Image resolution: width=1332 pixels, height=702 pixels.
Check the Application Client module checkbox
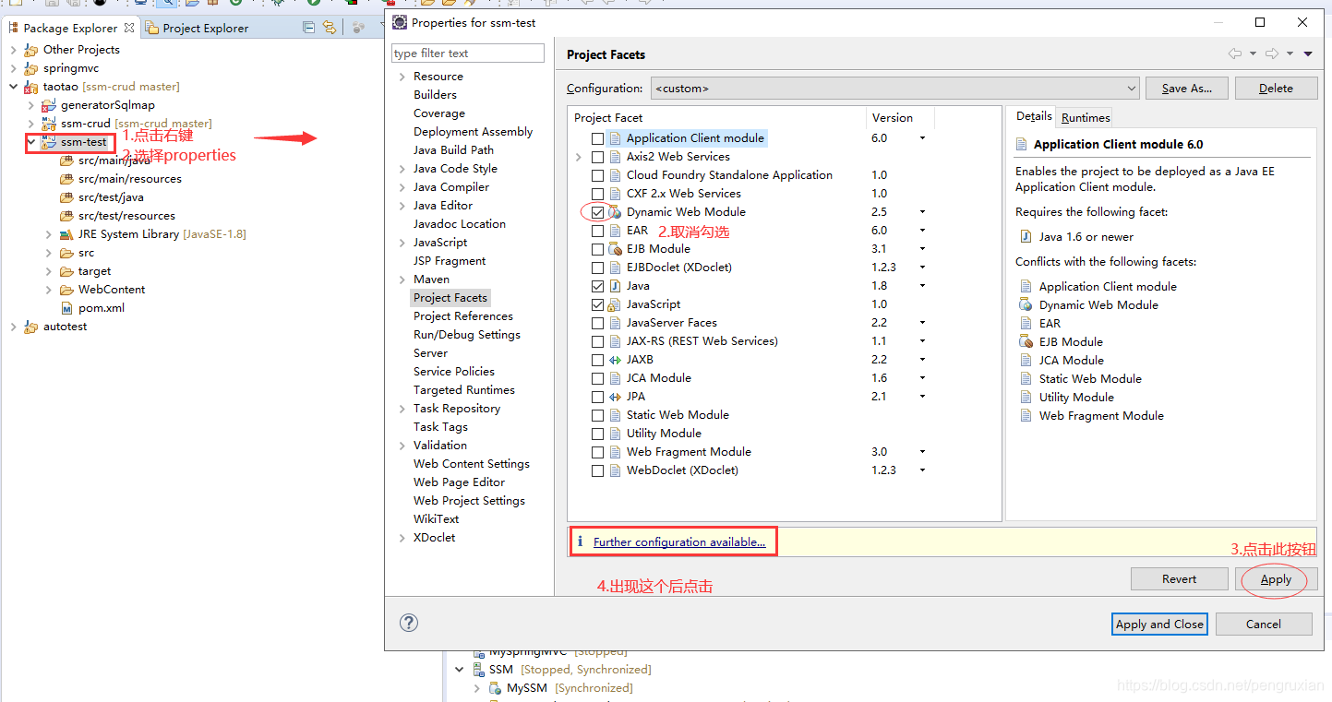[x=597, y=138]
